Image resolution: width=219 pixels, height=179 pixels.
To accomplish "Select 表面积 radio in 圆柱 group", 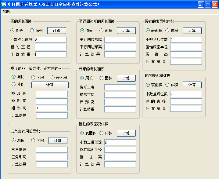I will 82,133.
